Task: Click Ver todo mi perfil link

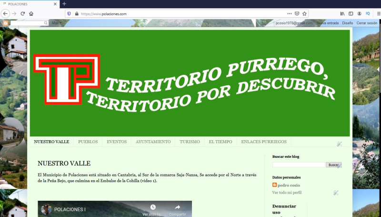Action: 287,193
